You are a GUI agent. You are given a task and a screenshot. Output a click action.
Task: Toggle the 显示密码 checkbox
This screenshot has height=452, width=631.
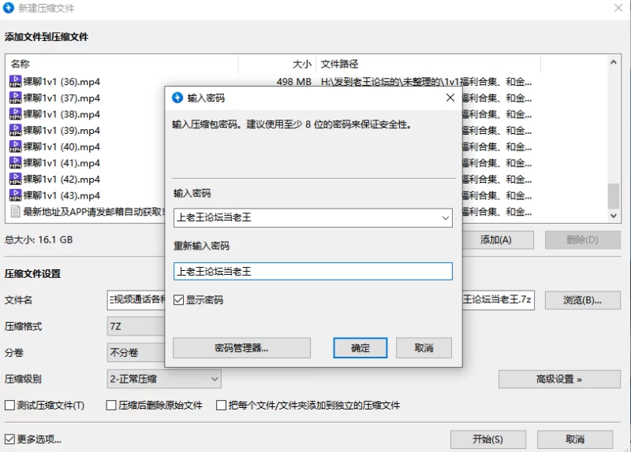178,300
